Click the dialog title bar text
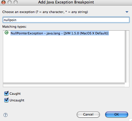 pos(66,2)
